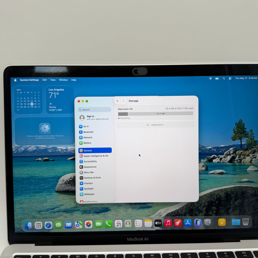Click Sign in with your Apple Account
Image resolution: width=258 pixels, height=258 pixels.
point(94,117)
